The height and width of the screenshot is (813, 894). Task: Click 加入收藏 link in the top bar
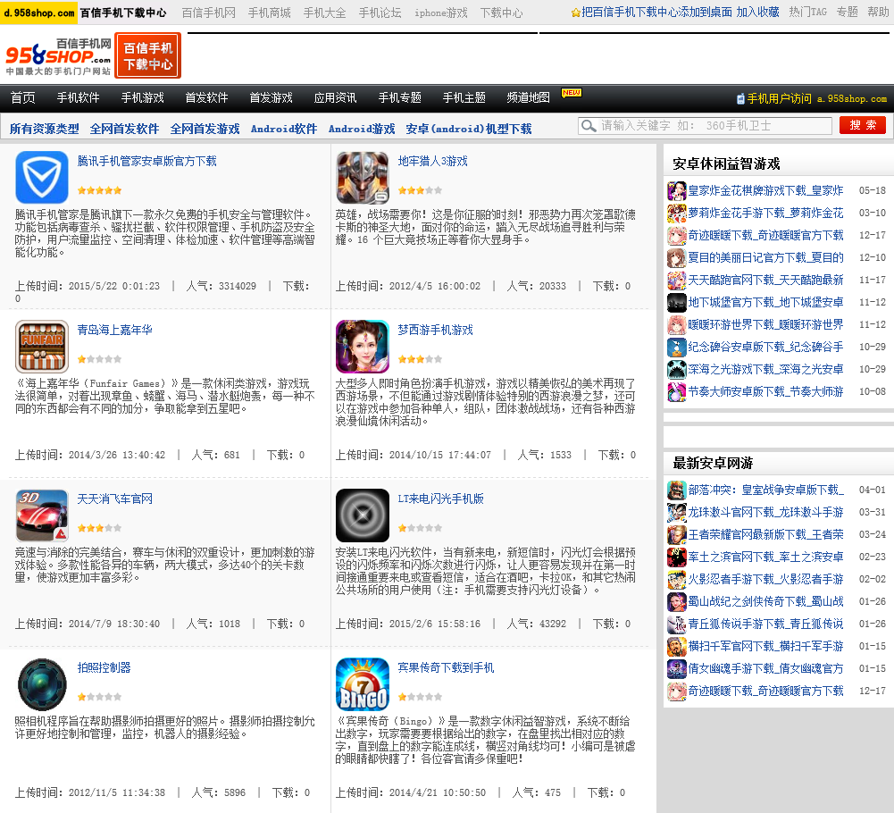(x=757, y=12)
